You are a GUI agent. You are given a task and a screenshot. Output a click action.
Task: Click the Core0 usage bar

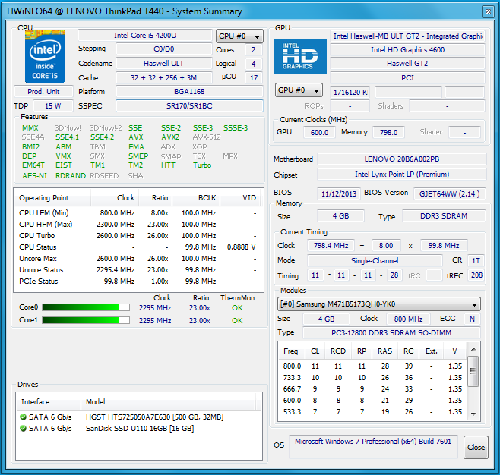click(x=86, y=307)
